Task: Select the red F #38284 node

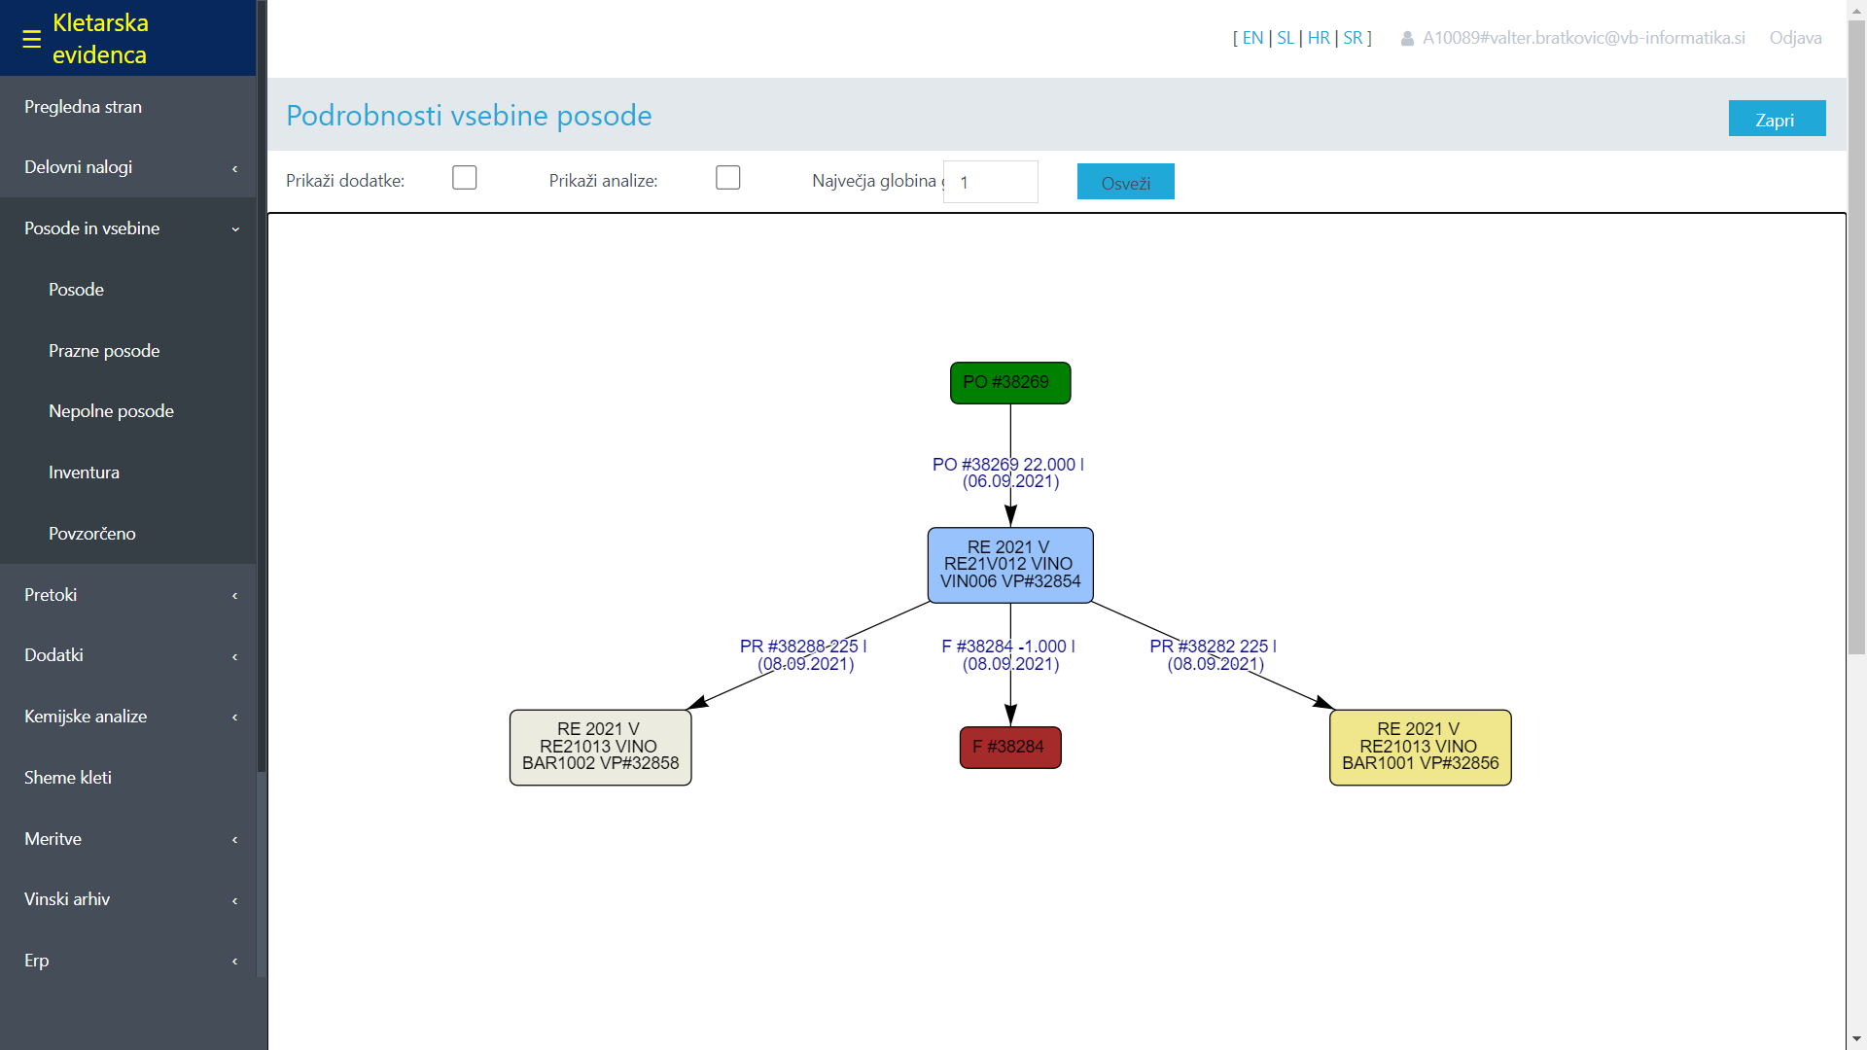Action: coord(1010,748)
